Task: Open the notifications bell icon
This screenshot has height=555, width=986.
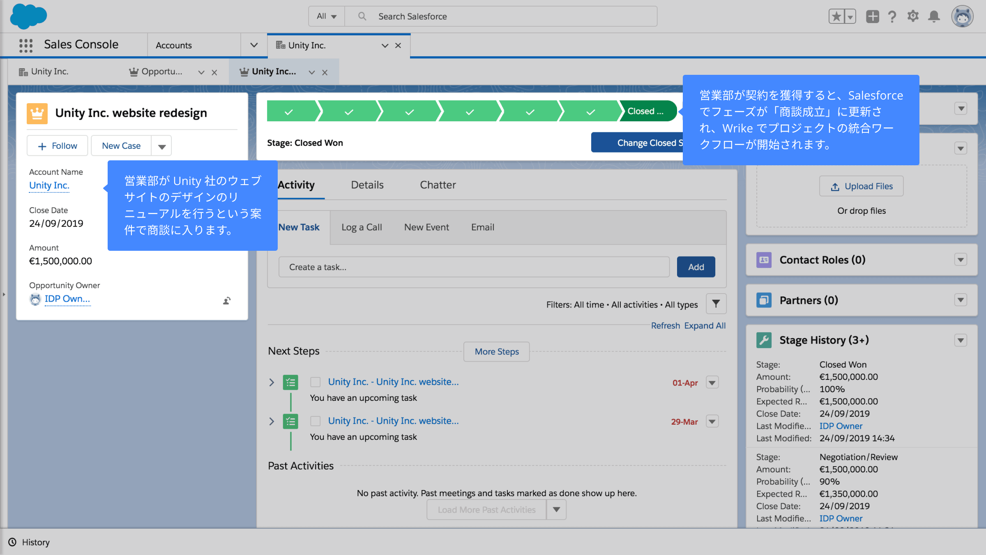Action: coord(934,16)
